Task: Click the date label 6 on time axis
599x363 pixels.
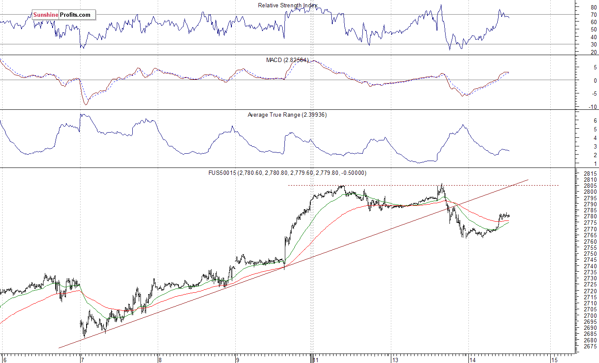Action: (4, 360)
